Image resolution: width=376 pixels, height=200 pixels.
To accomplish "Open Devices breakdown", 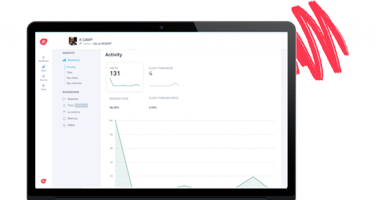I will (72, 118).
